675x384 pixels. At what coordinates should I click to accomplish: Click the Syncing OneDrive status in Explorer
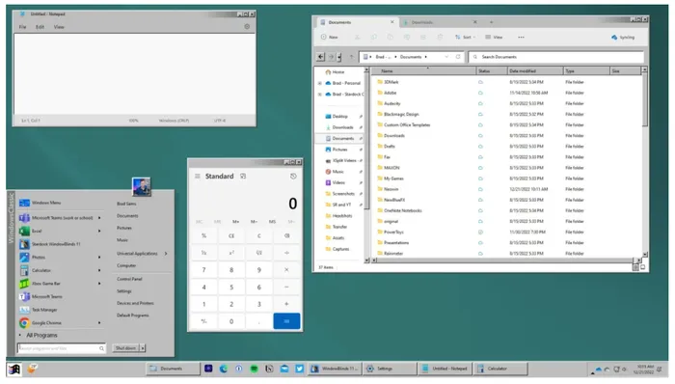point(623,38)
